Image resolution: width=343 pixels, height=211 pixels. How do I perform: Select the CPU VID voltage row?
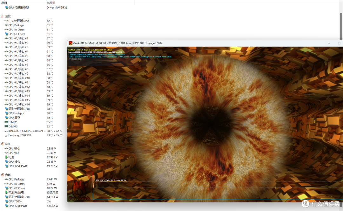pyautogui.click(x=13, y=153)
